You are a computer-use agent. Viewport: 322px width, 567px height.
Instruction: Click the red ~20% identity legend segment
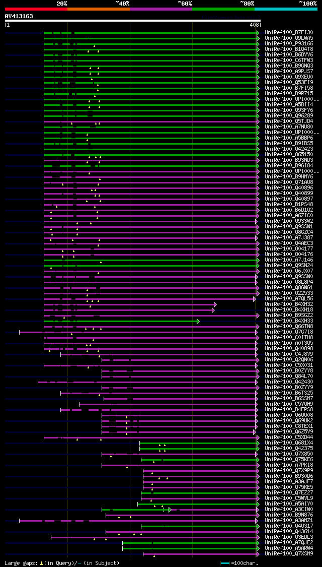pyautogui.click(x=36, y=9)
